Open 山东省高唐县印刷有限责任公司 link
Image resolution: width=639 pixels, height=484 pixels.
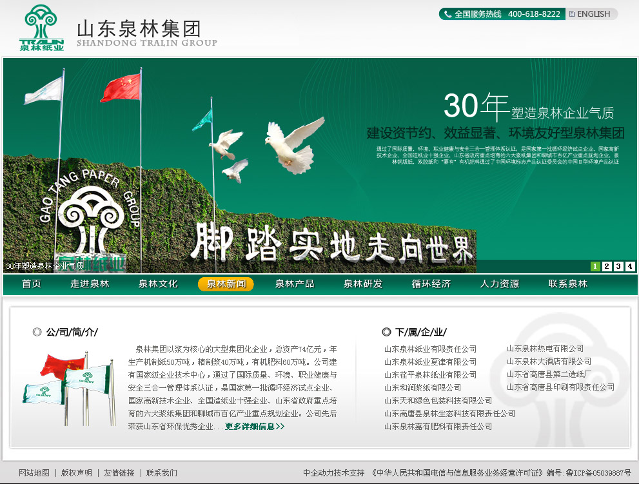pos(560,387)
